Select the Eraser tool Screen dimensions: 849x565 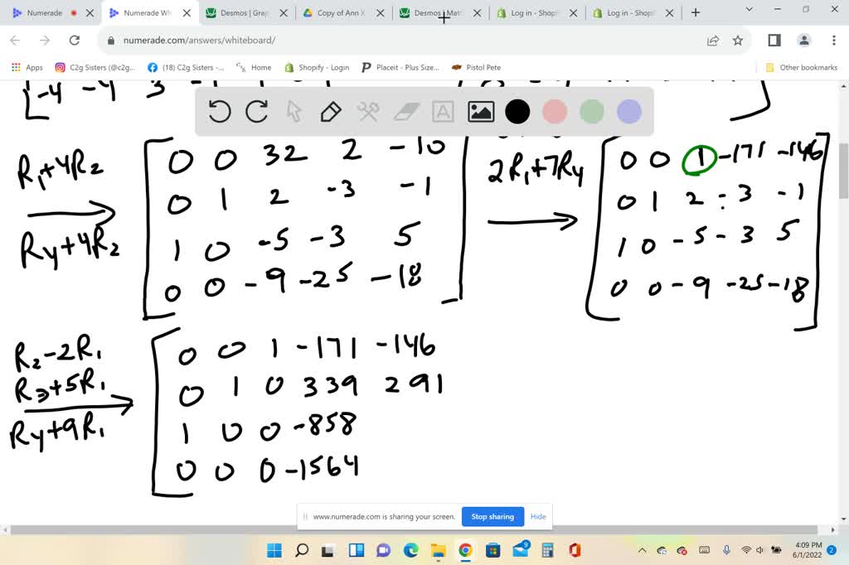pos(405,111)
